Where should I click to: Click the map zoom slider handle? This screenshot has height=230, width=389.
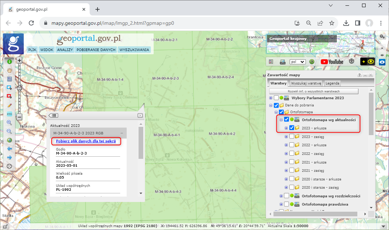coord(19,88)
